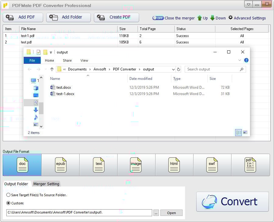Select the swf output format icon
Image resolution: width=274 pixels, height=222 pixels.
(212, 165)
